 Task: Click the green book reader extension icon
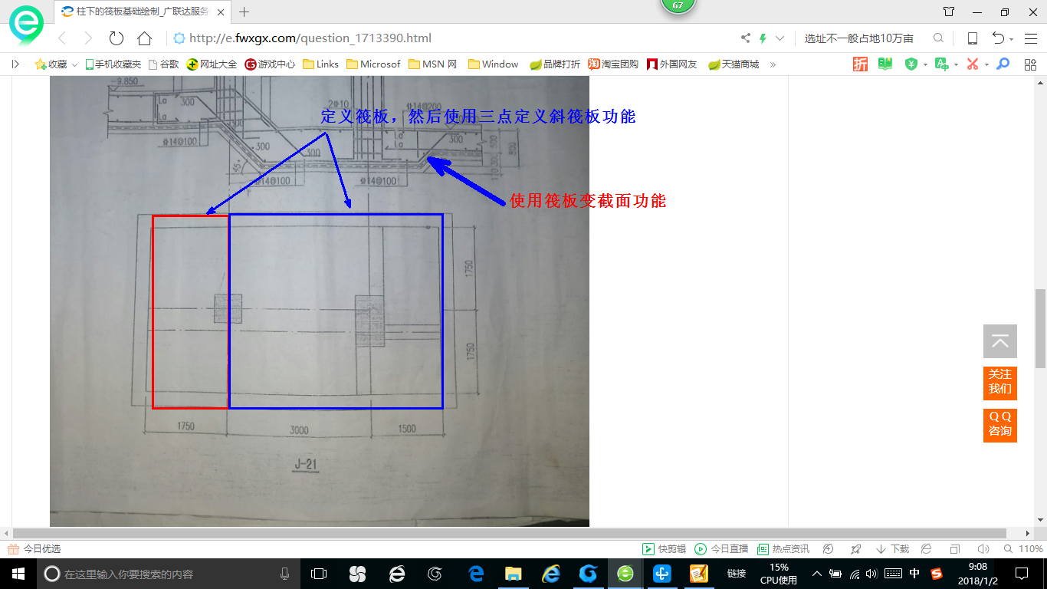tap(885, 64)
